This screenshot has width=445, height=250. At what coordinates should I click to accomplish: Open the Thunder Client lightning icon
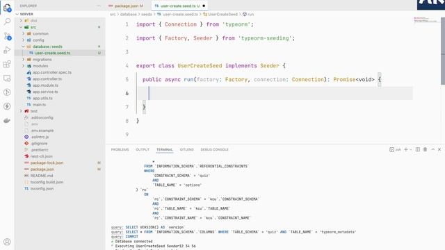coord(7,106)
